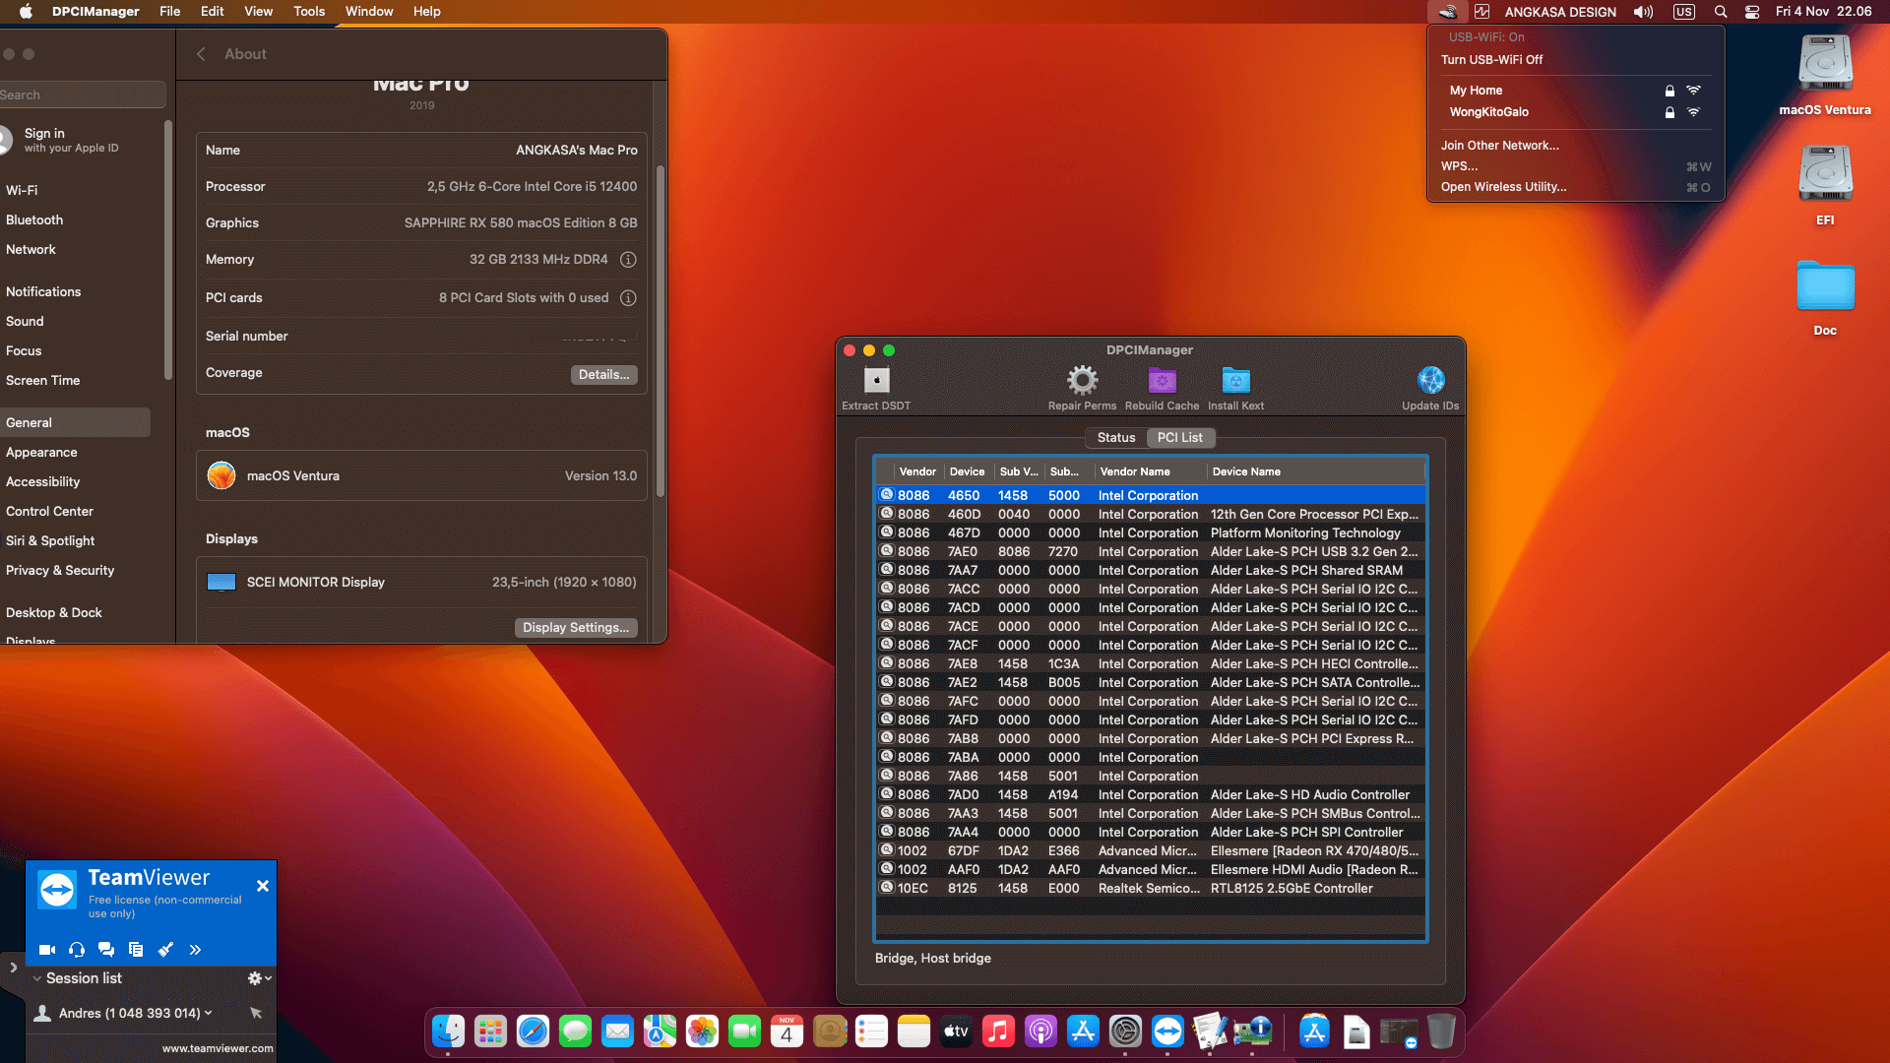1890x1063 pixels.
Task: Select Platform Monitoring Technology row
Action: (1150, 533)
